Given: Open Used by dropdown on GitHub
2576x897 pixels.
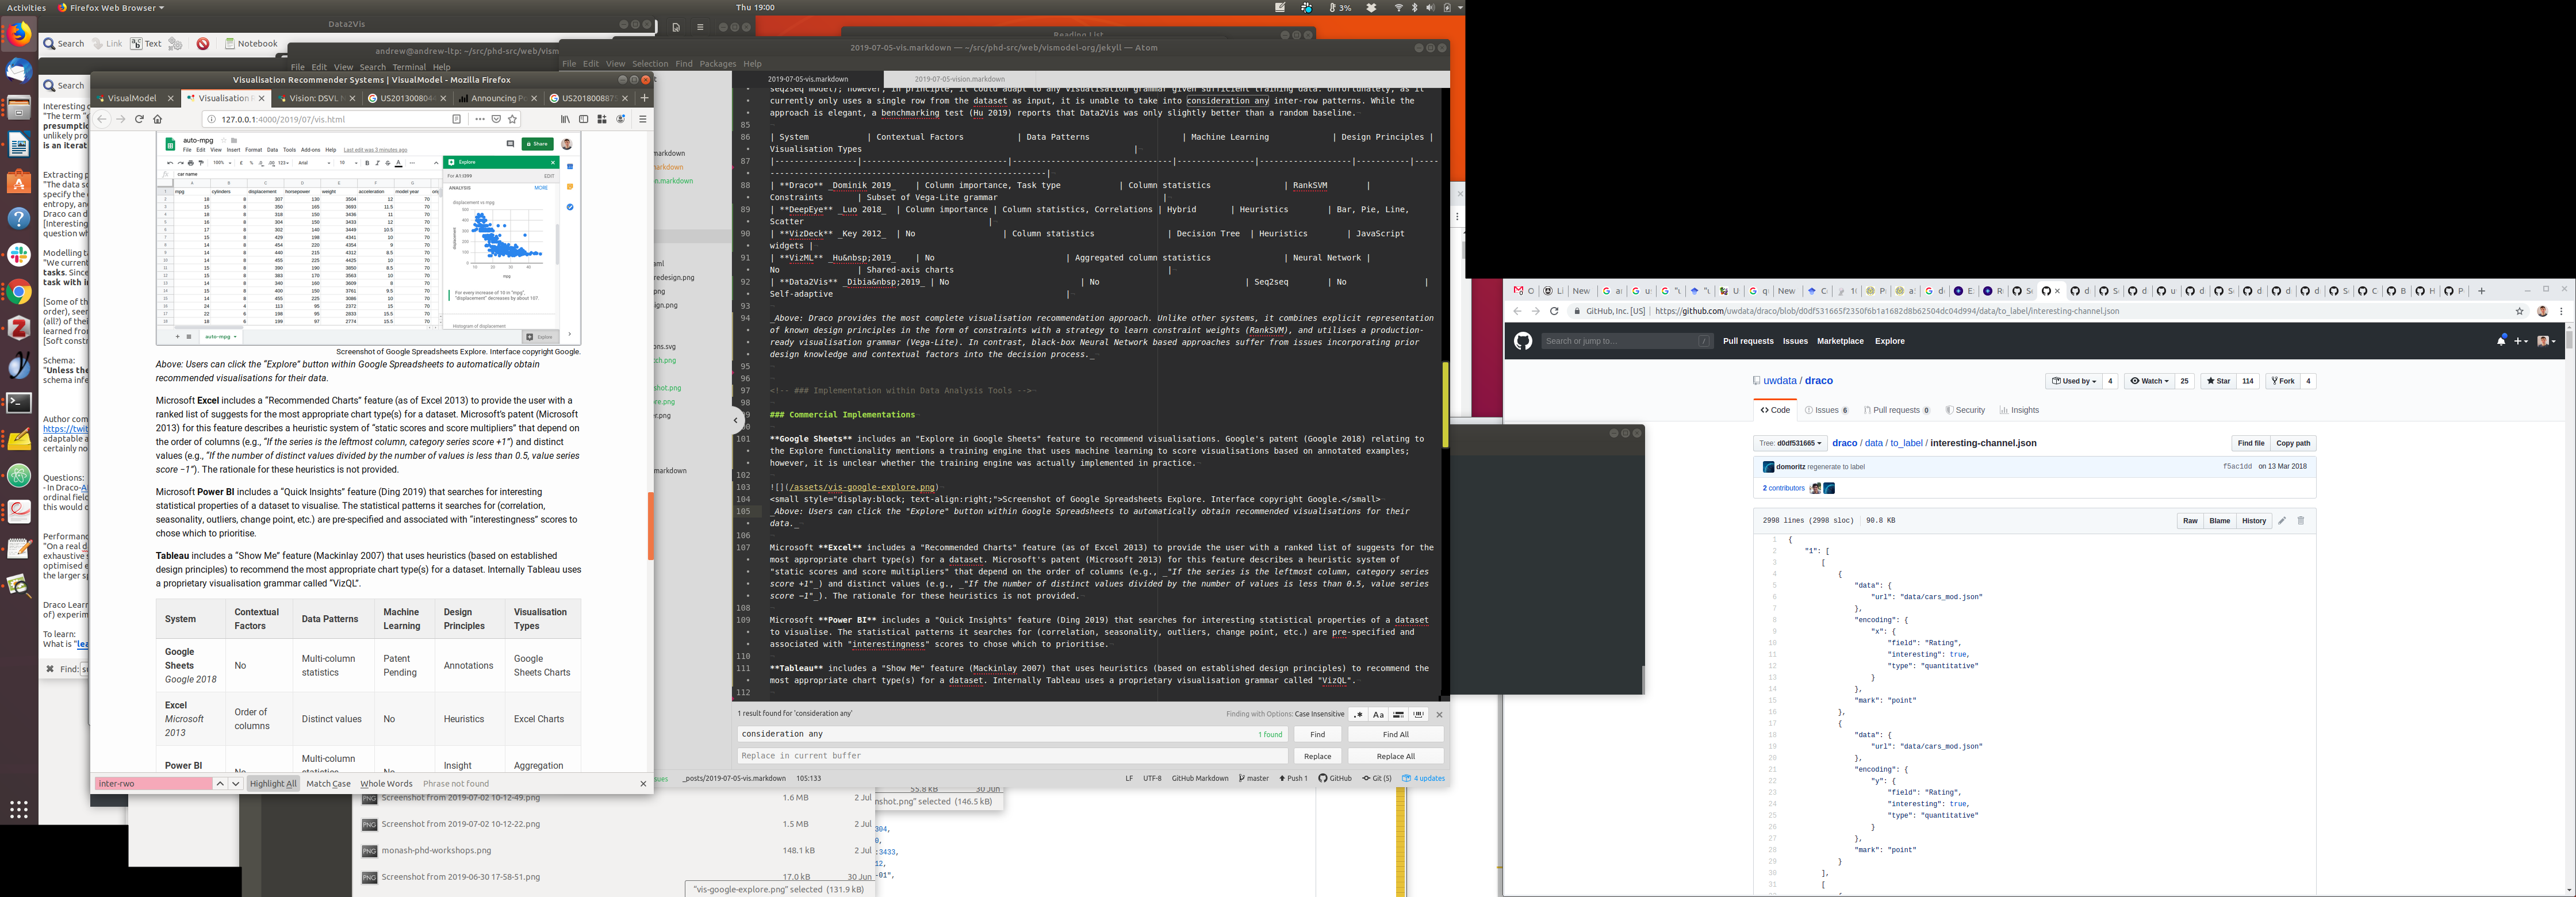Looking at the screenshot, I should [x=2074, y=381].
